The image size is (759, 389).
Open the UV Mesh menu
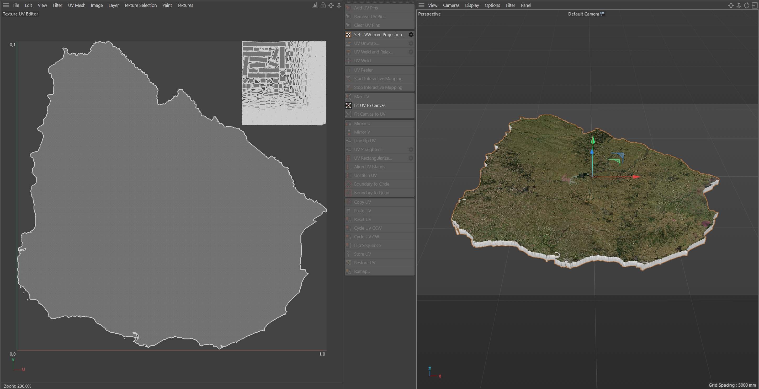tap(76, 5)
